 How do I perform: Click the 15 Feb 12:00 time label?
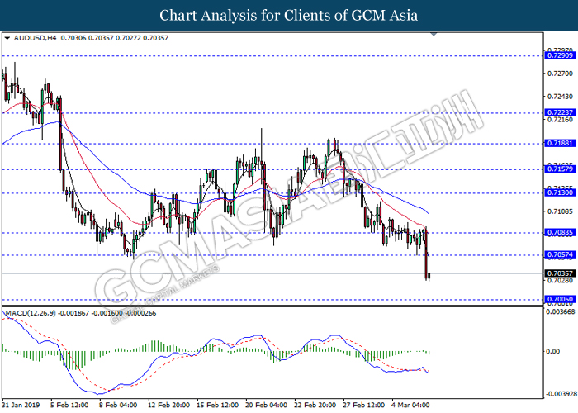[217, 405]
